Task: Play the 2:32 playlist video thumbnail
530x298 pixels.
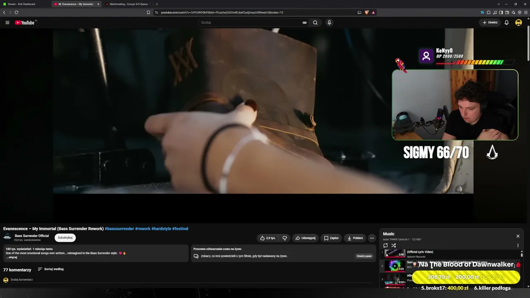Action: pos(395,279)
